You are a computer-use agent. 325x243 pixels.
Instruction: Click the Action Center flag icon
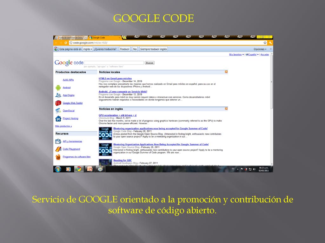pos(242,169)
